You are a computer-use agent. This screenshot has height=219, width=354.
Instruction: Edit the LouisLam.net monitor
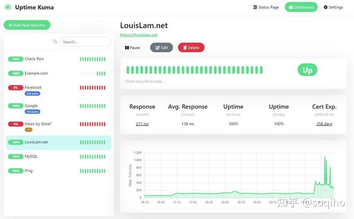tap(162, 47)
